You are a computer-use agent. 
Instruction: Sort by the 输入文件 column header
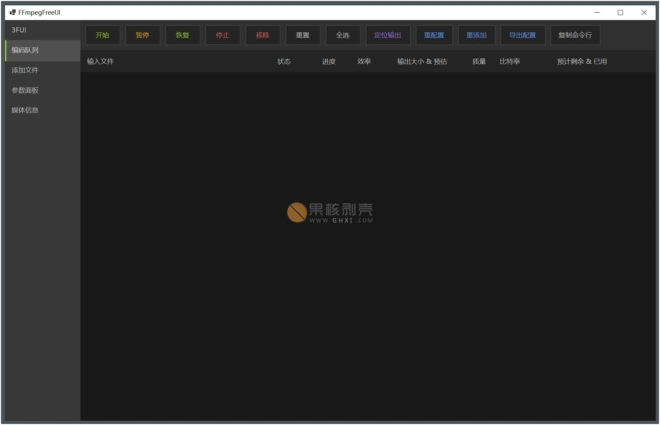pyautogui.click(x=100, y=61)
